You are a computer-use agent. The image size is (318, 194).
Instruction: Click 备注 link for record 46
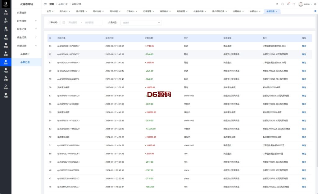tap(304, 187)
